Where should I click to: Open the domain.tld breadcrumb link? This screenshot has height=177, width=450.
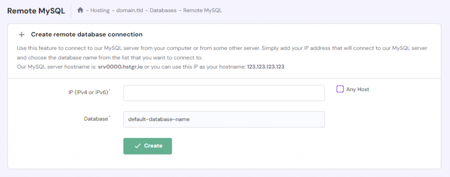point(129,11)
